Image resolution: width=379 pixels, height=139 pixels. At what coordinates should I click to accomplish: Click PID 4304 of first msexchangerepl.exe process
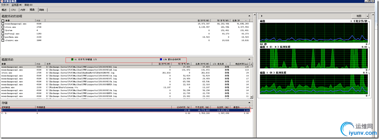tap(39, 24)
